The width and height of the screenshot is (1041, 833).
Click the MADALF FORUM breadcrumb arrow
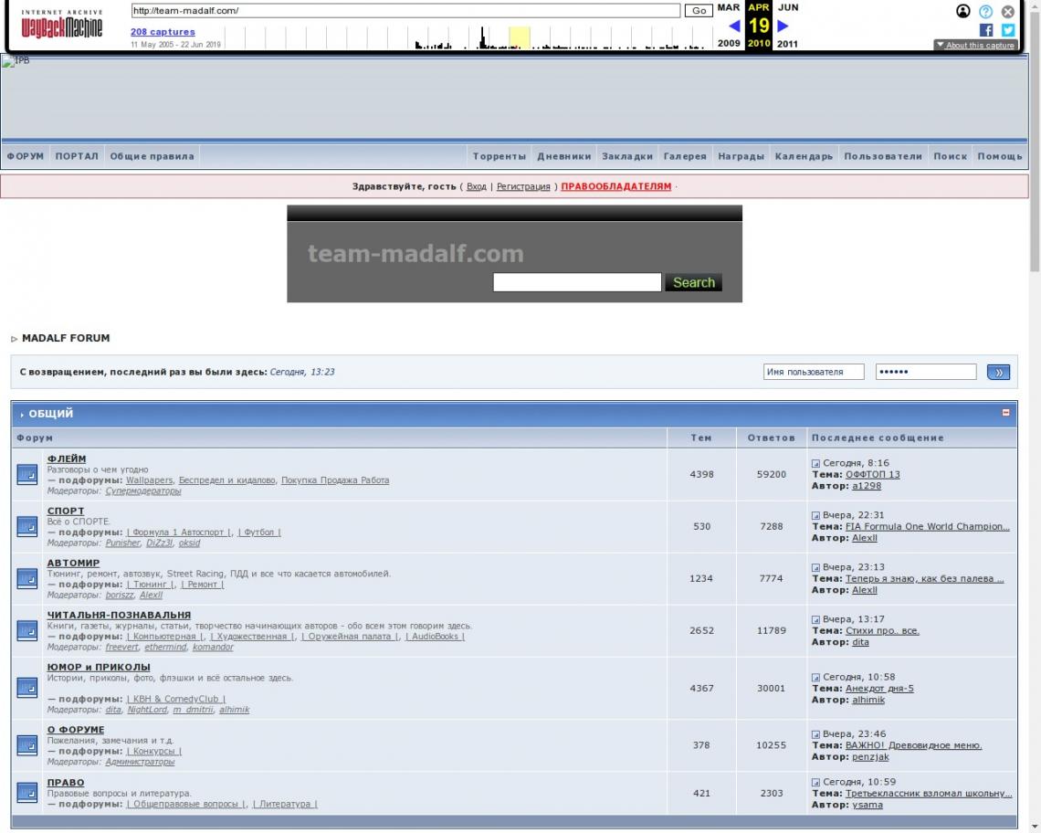click(14, 339)
